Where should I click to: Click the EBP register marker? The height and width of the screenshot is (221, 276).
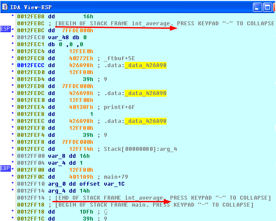coord(6,168)
